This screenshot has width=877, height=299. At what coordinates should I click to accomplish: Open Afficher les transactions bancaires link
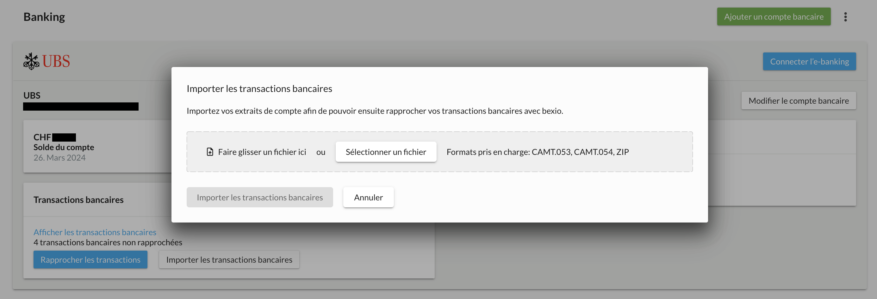coord(95,232)
